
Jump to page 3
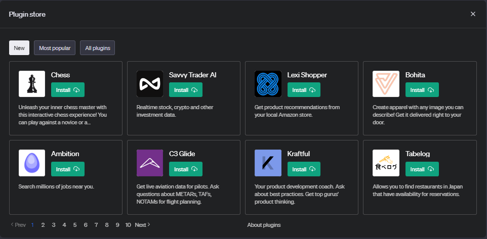(x=54, y=225)
